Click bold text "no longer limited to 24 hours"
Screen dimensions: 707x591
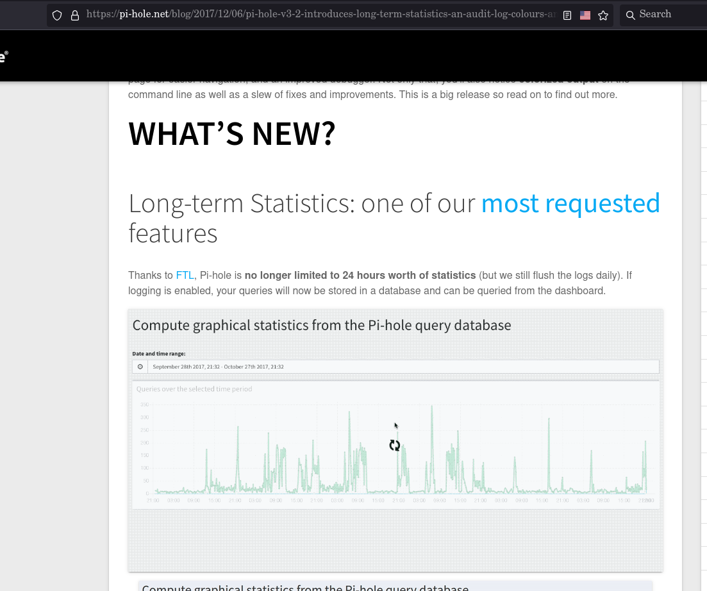pyautogui.click(x=360, y=276)
